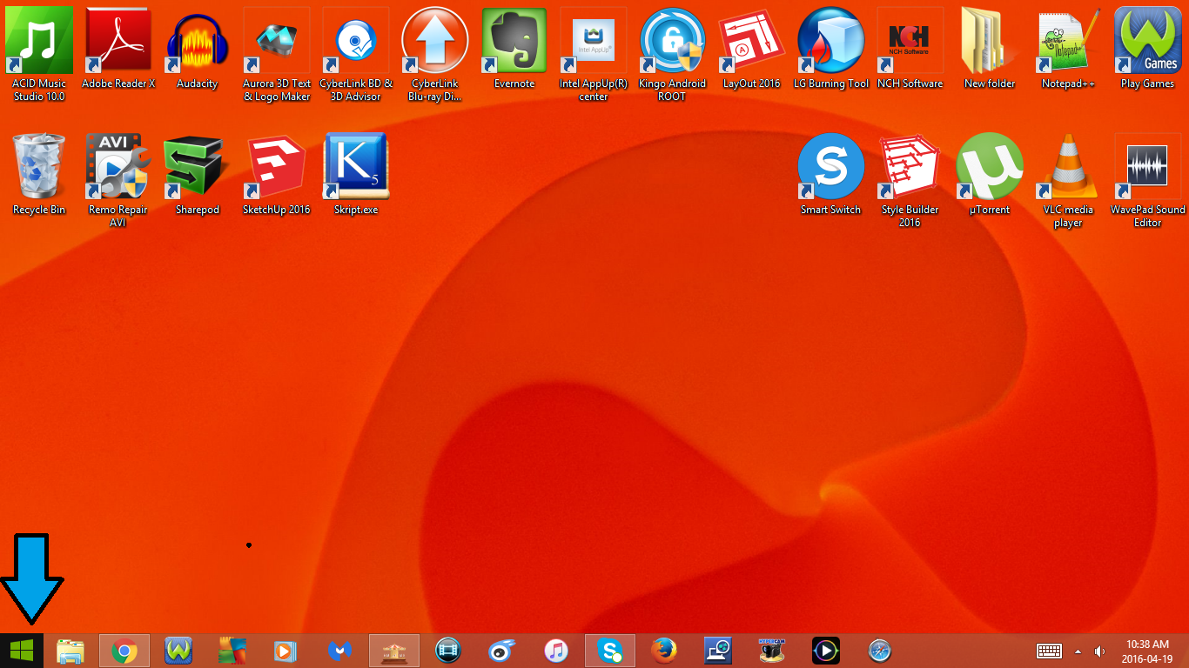The height and width of the screenshot is (668, 1189).
Task: Open Style Builder 2016
Action: pyautogui.click(x=910, y=180)
